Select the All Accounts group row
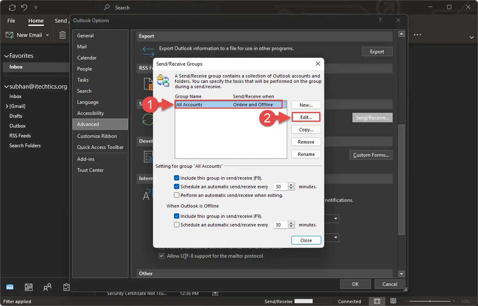 click(231, 105)
